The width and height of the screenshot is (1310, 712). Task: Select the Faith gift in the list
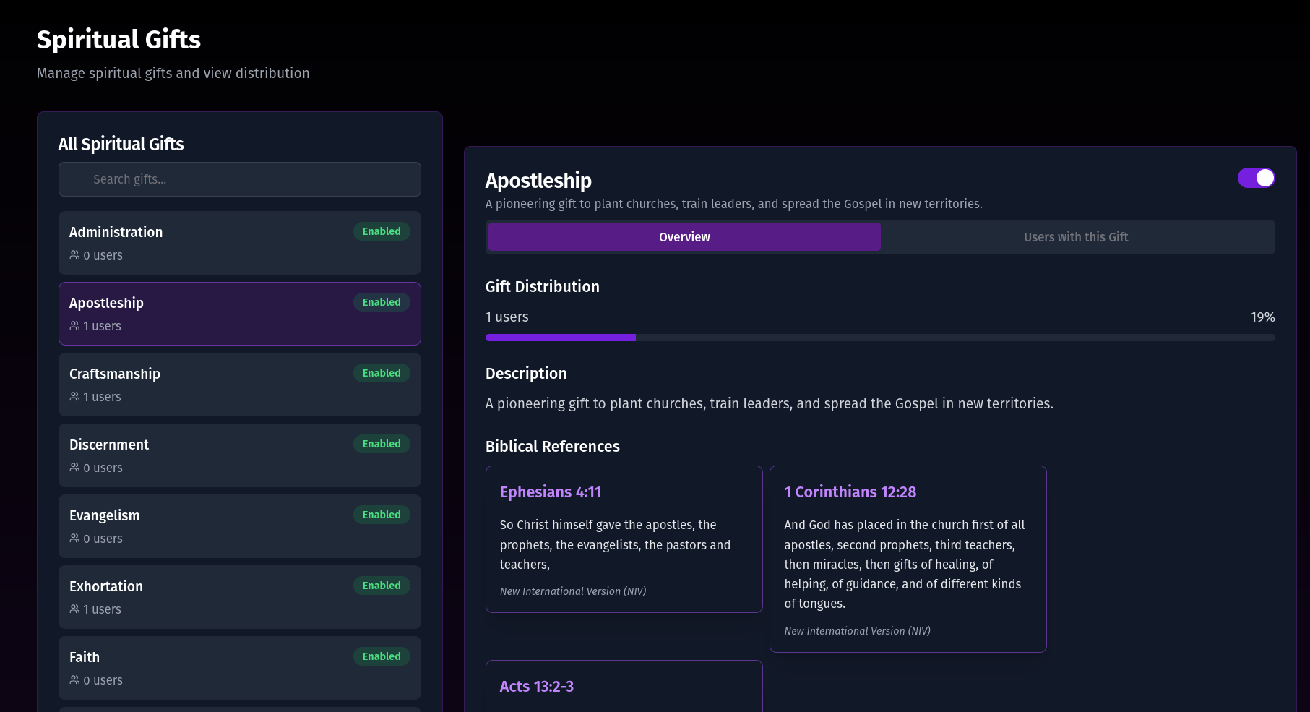pyautogui.click(x=240, y=668)
